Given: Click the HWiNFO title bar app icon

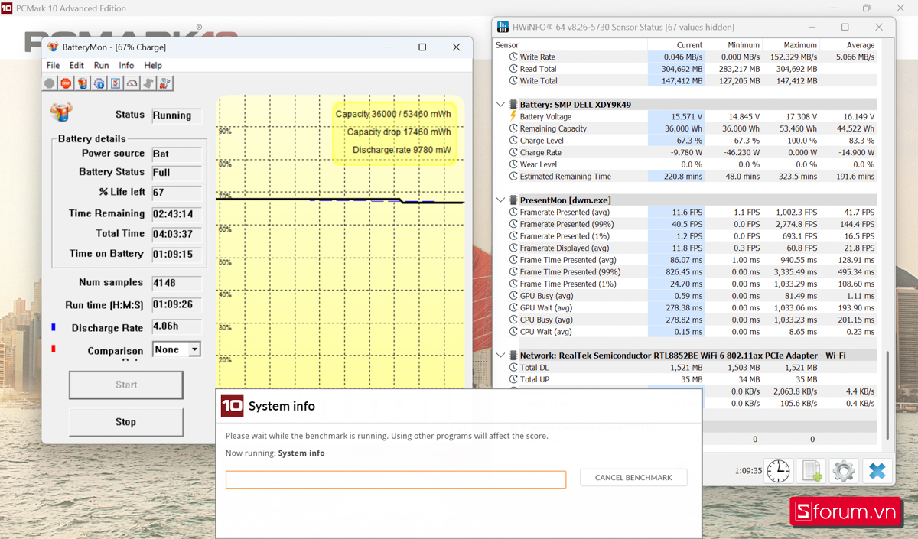Looking at the screenshot, I should click(x=503, y=27).
